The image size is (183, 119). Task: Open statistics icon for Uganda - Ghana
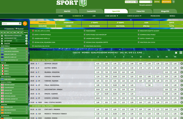coord(36,118)
